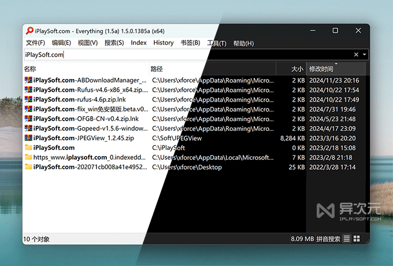
Task: Sort results by 大小 column header
Action: (x=297, y=69)
